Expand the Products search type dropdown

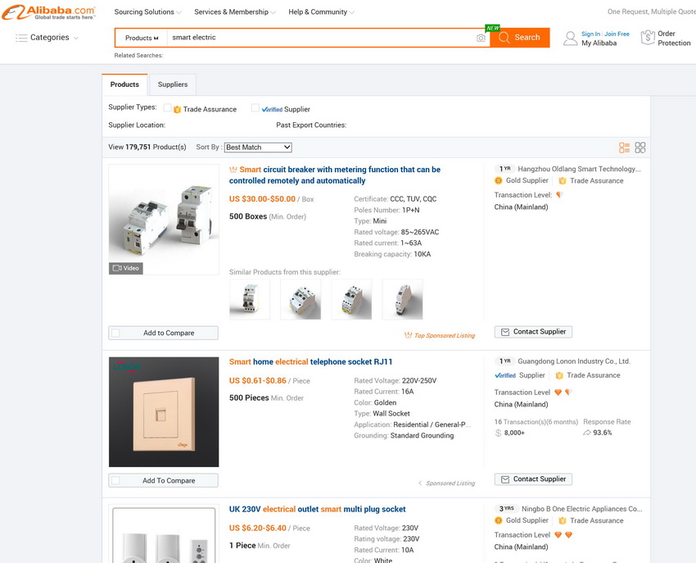coord(141,38)
